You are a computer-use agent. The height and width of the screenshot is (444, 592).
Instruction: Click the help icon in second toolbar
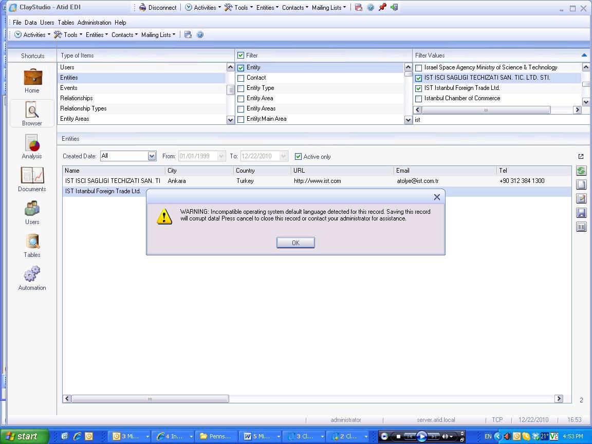tap(200, 35)
